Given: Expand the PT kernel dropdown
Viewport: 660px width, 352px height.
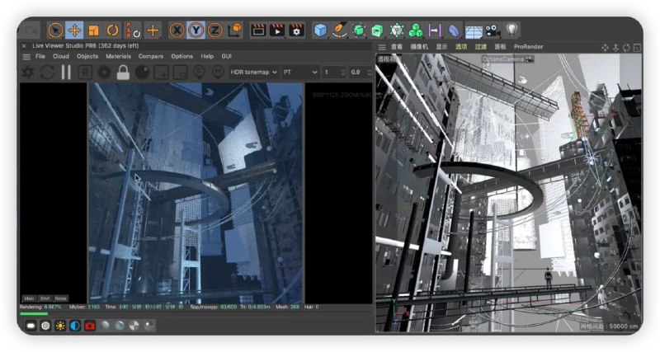Looking at the screenshot, I should 300,73.
